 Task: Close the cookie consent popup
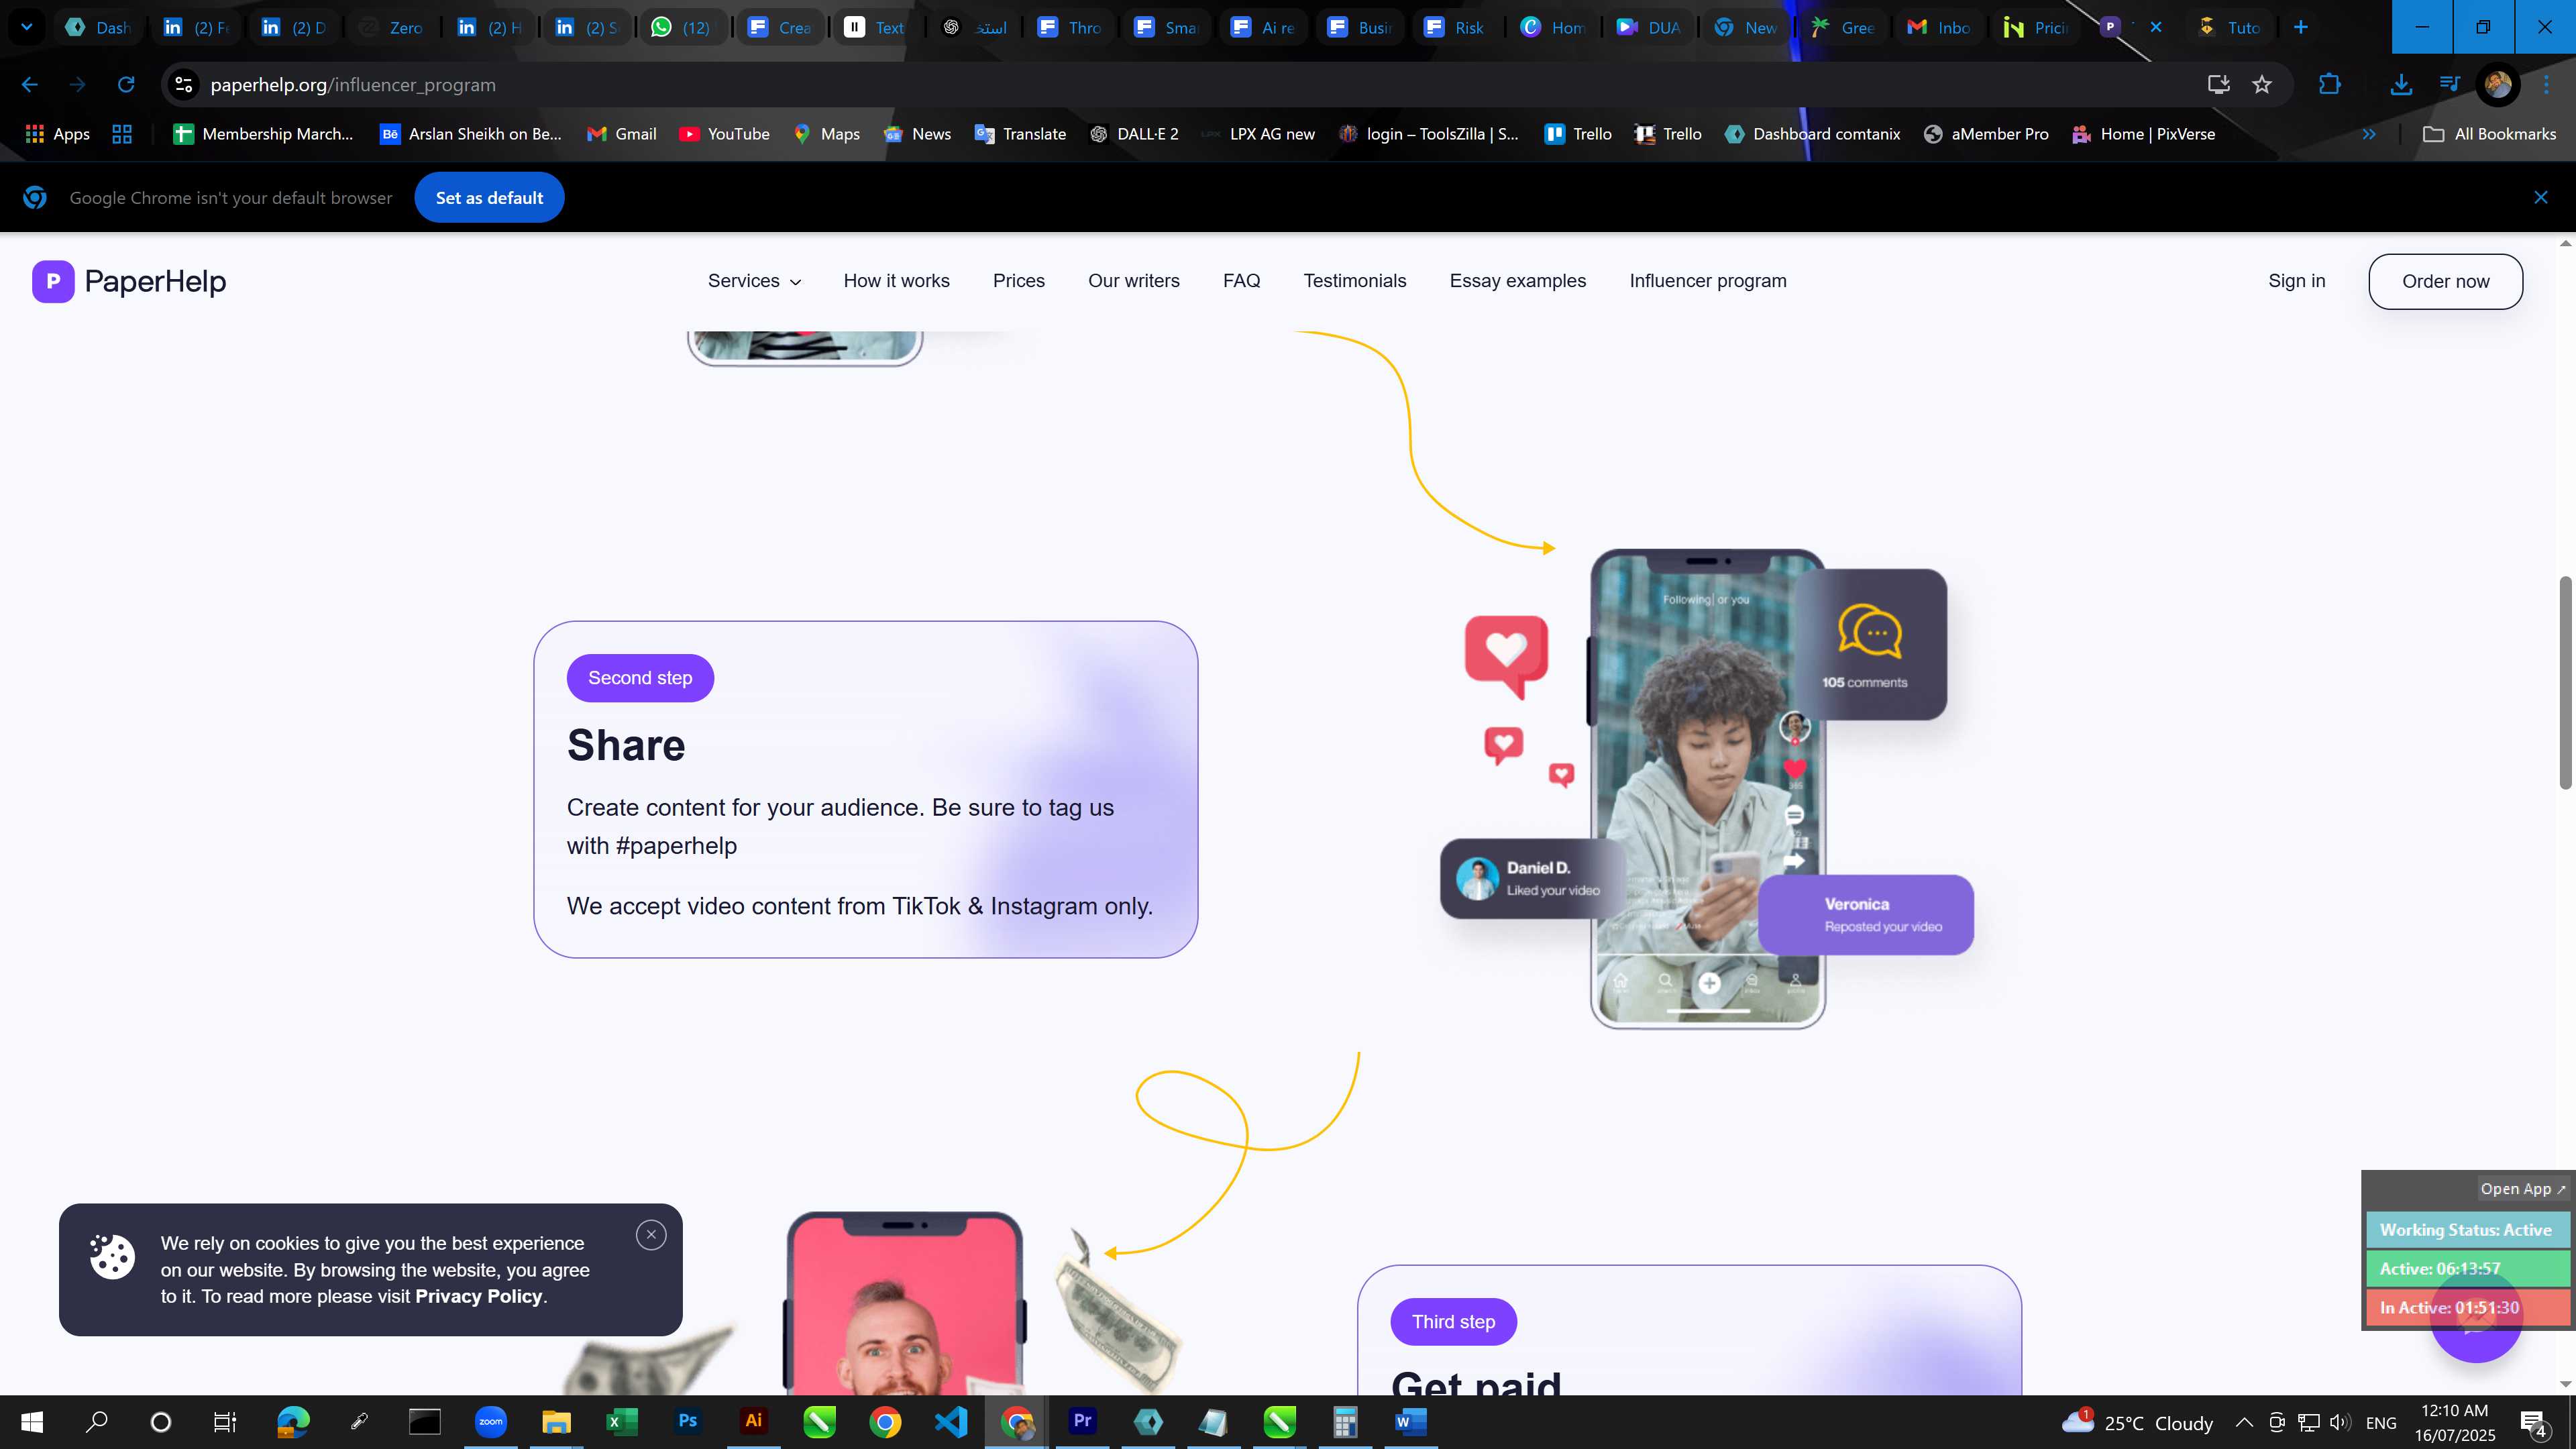(x=651, y=1235)
